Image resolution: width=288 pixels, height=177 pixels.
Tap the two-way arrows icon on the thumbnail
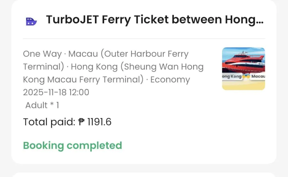(x=246, y=76)
